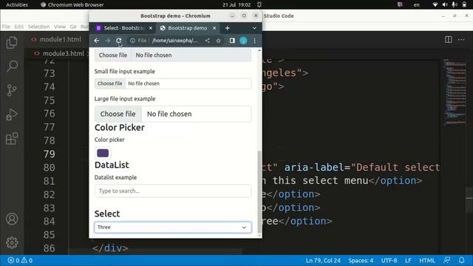
Task: Open the en language indicator
Action: click(x=417, y=4)
